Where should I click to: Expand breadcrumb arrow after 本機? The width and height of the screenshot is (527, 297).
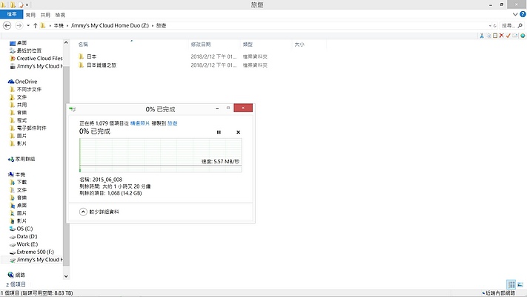pos(67,25)
